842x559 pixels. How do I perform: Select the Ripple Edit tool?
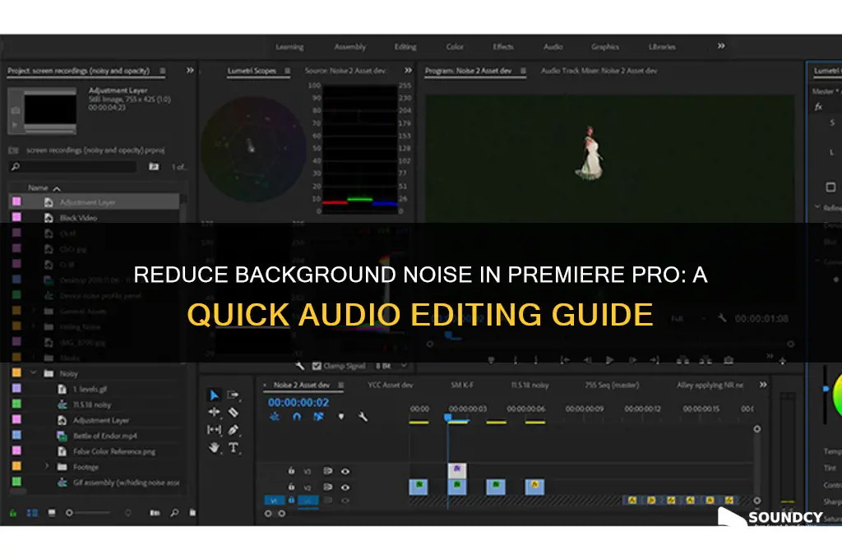(x=214, y=412)
